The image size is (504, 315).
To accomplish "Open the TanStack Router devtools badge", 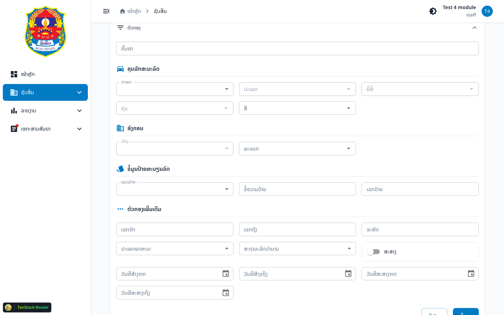I will 27,307.
